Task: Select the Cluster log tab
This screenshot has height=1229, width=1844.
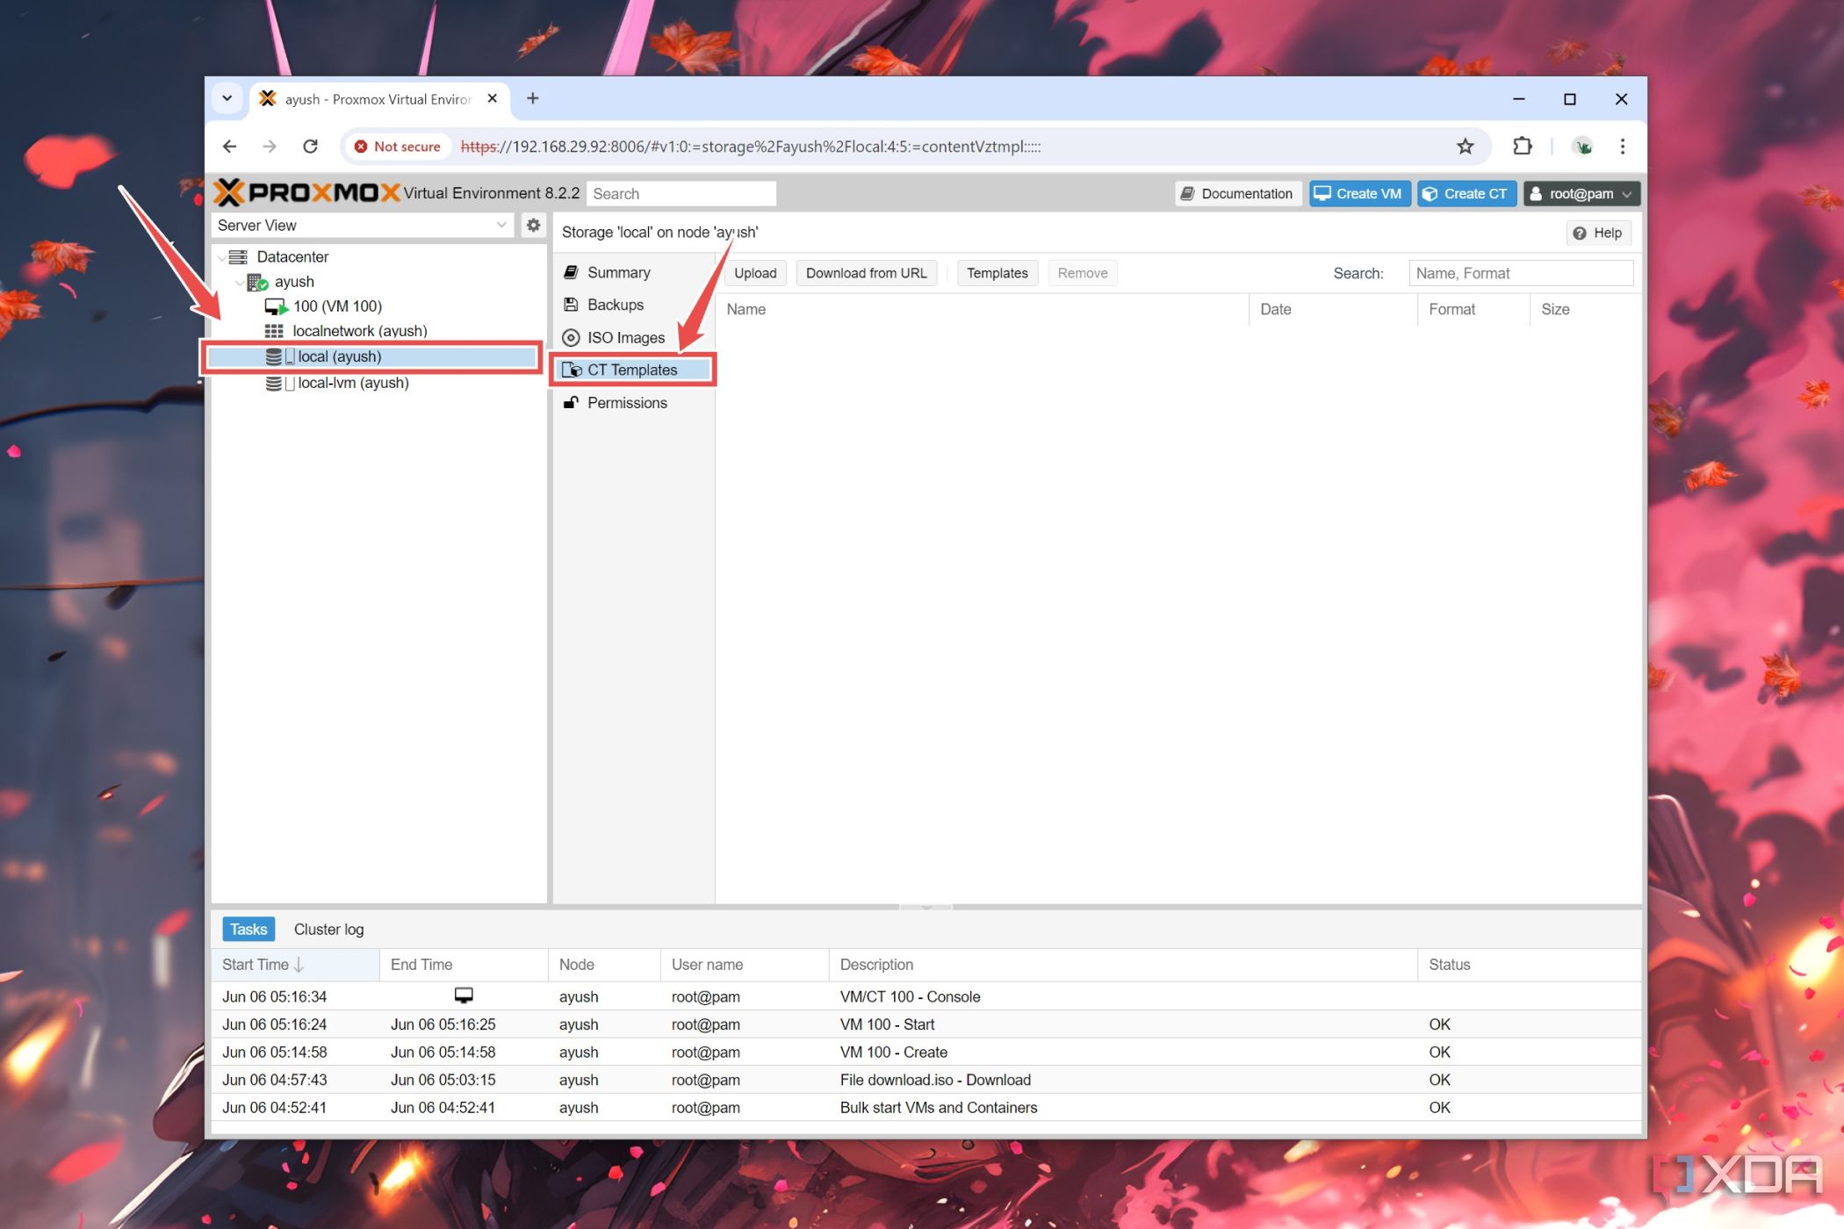Action: coord(328,930)
